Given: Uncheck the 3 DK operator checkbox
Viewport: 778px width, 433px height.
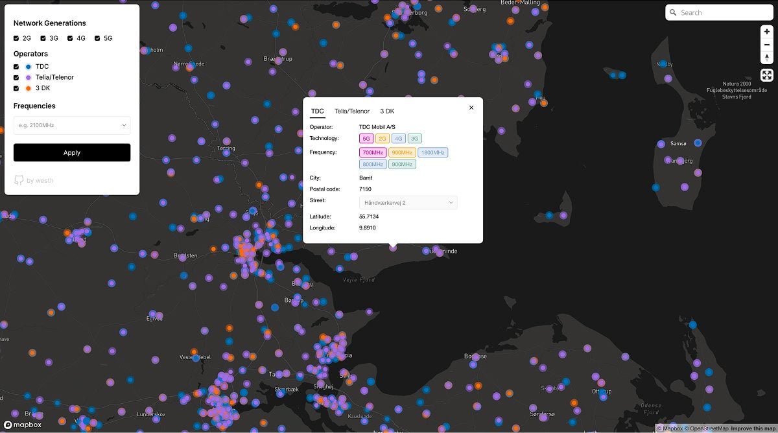Looking at the screenshot, I should pyautogui.click(x=16, y=88).
